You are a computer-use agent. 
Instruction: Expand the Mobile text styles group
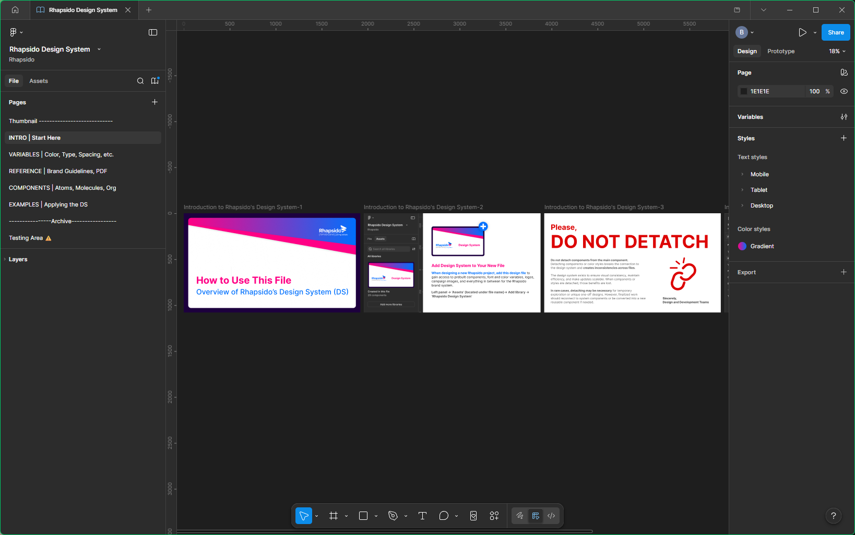coord(742,174)
